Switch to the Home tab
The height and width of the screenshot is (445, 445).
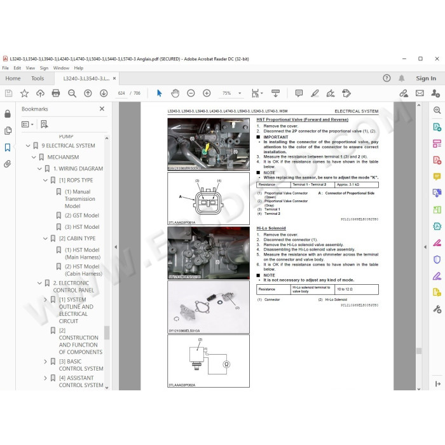pos(13,78)
